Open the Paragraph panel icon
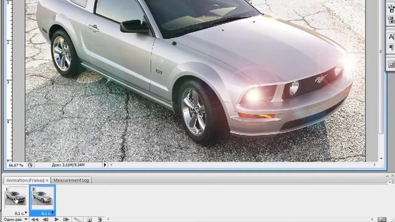Viewport: 395px width, 222px height. [x=391, y=47]
